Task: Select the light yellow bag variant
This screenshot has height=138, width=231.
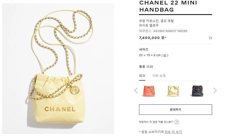Action: point(173,91)
